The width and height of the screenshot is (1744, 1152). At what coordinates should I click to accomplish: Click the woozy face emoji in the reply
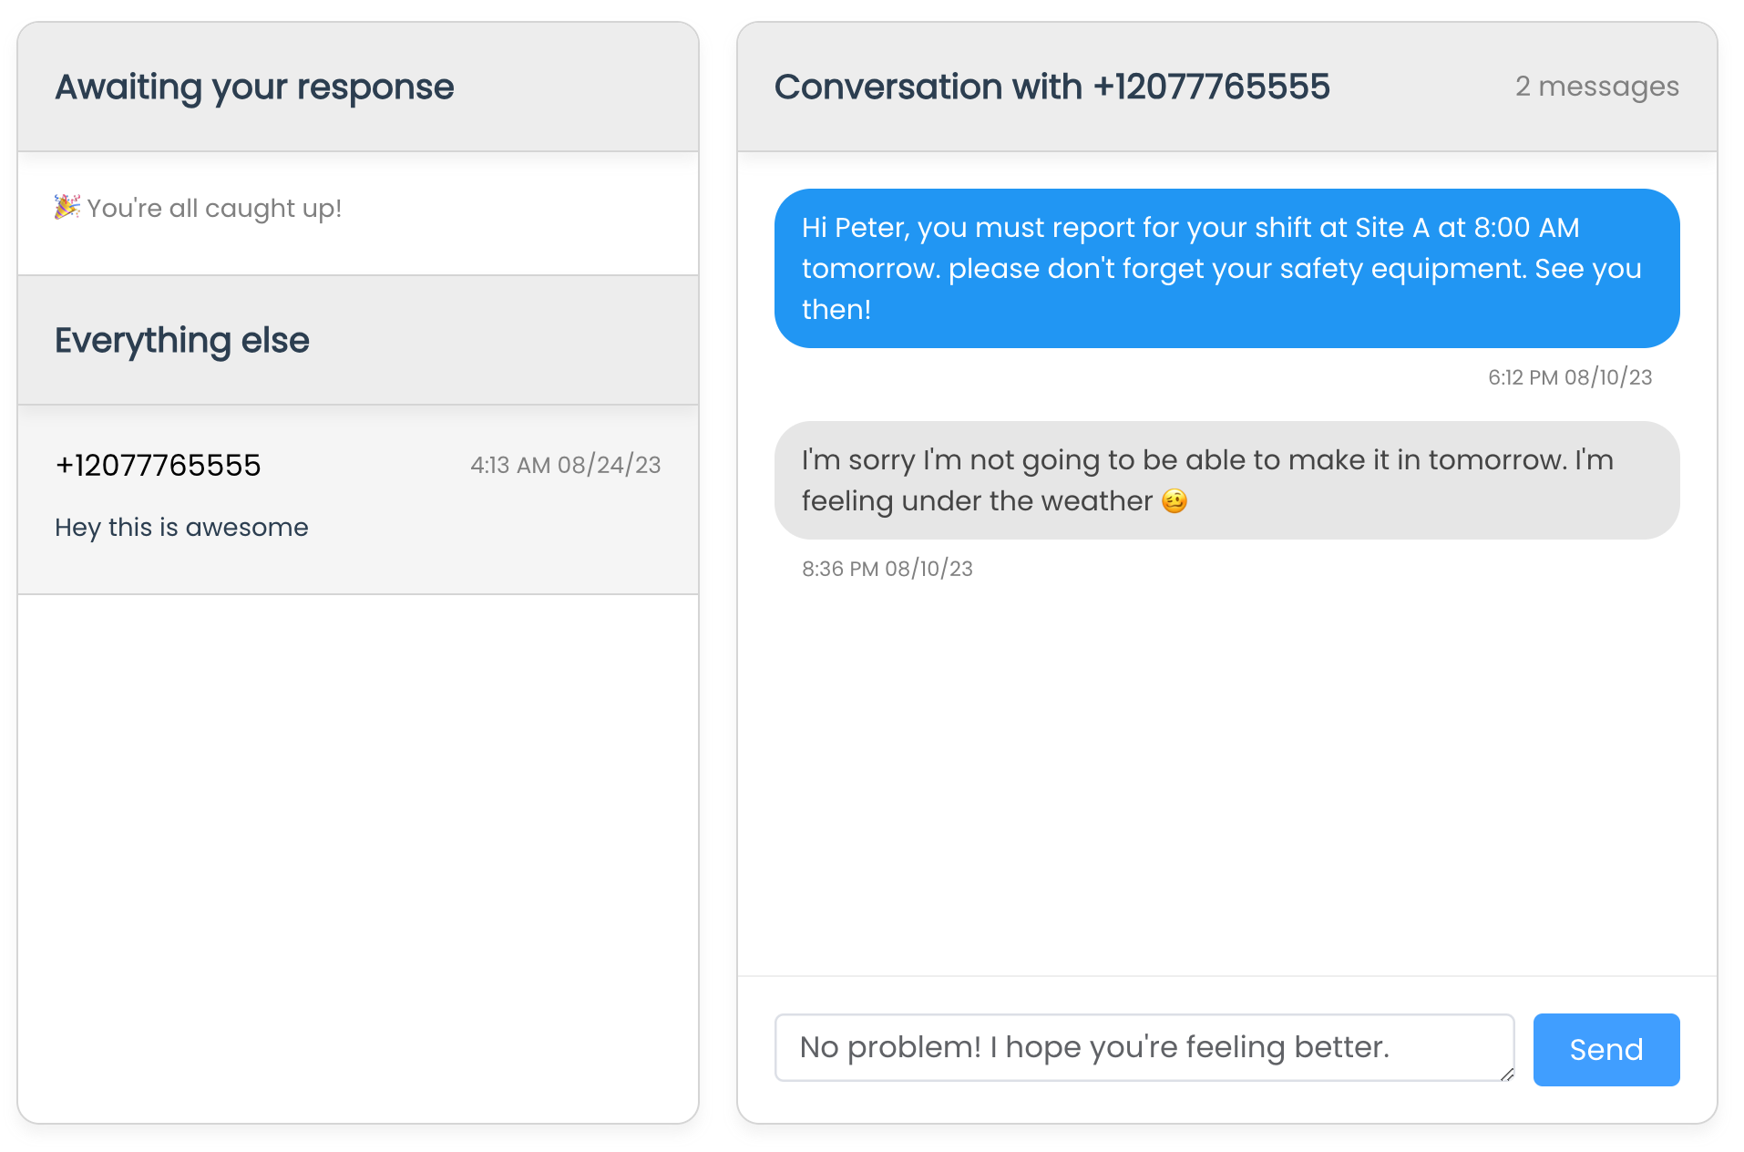[1175, 501]
